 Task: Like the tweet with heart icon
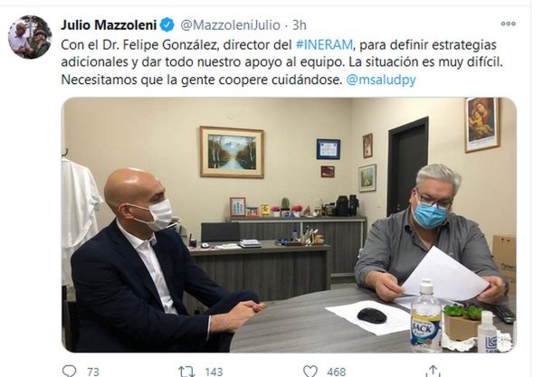pos(310,371)
